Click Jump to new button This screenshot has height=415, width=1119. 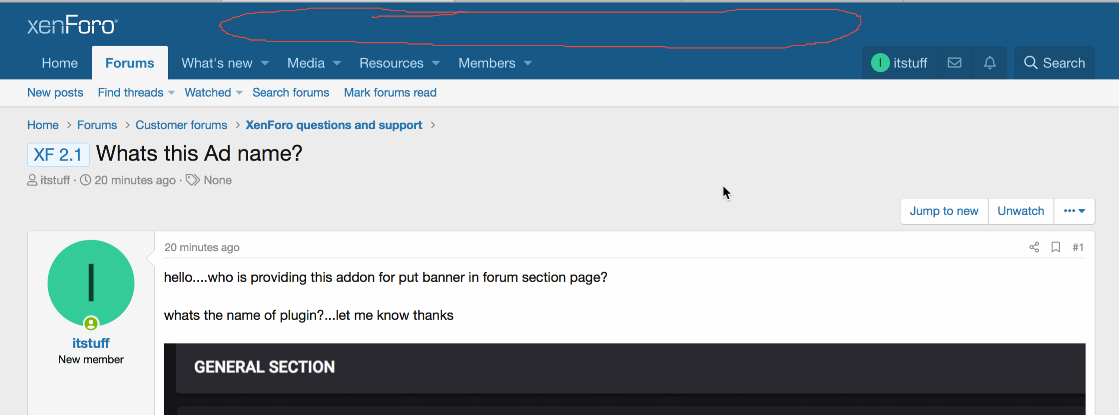944,211
